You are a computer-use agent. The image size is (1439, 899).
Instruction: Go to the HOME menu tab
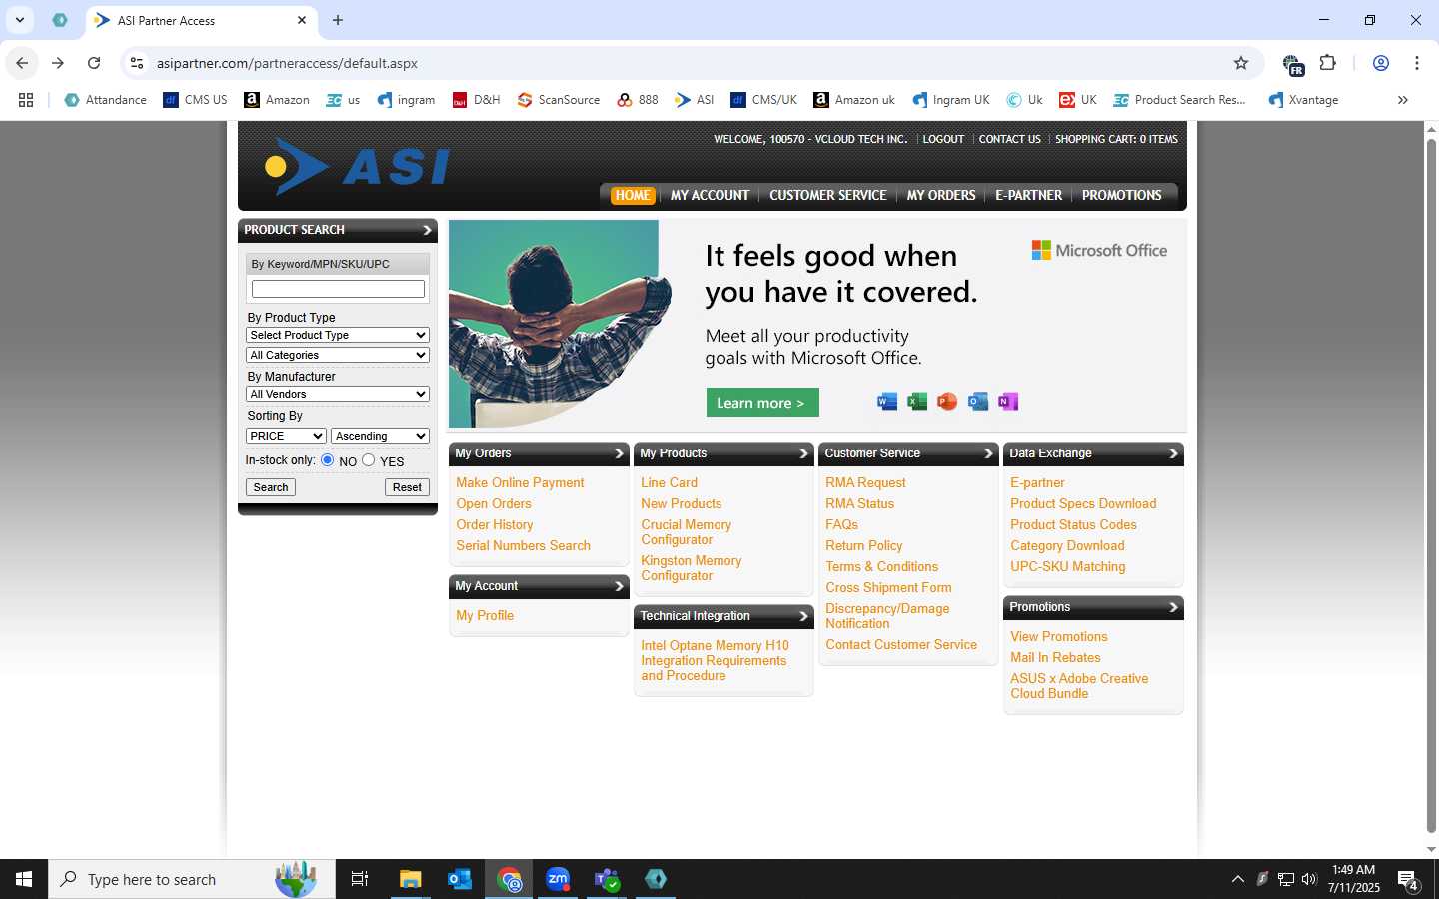pos(633,195)
